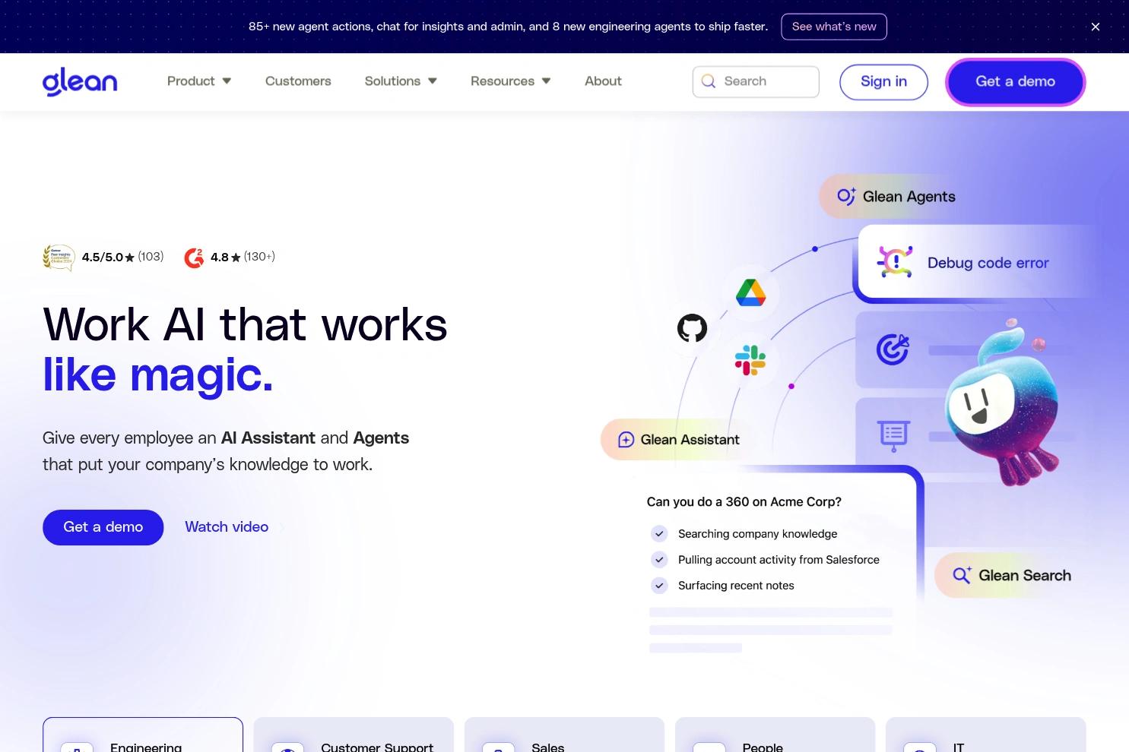Select the Customer Support tab

(354, 735)
